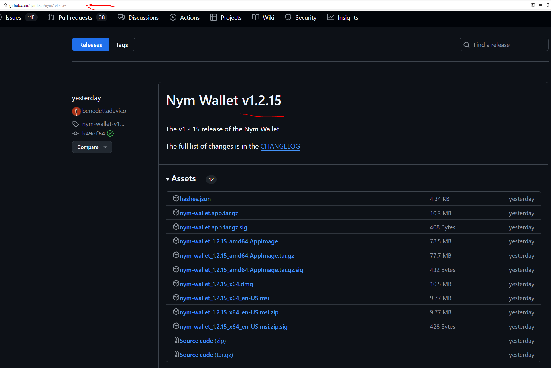Download nym-wallet_1.2.15_x64.dmg
This screenshot has width=551, height=368.
(216, 284)
